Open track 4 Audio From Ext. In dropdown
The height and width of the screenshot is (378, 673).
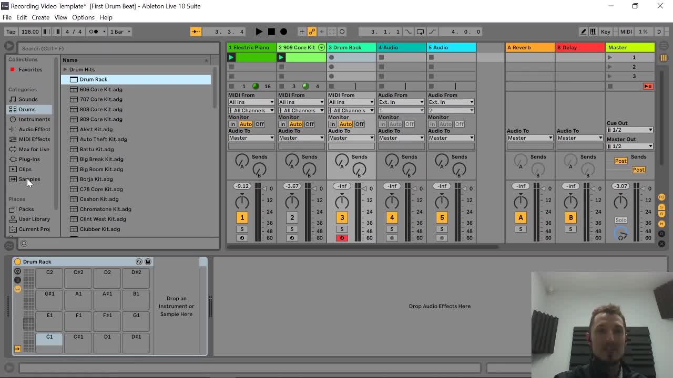click(x=401, y=102)
